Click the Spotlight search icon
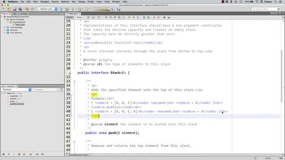Screen dimensions: 285x160 pyautogui.click(x=275, y=2)
